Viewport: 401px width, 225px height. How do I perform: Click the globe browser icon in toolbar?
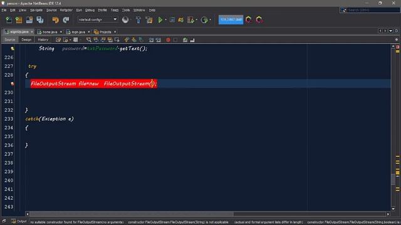(125, 20)
